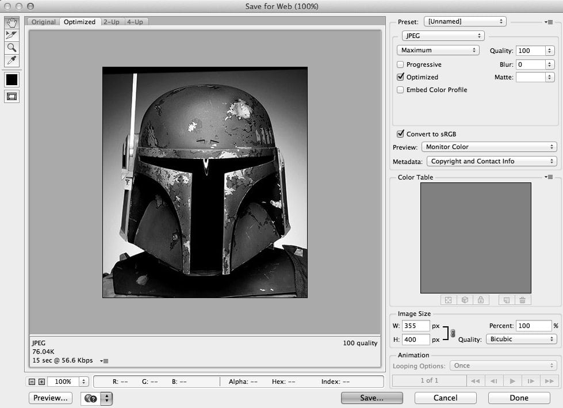Select the Hand tool
The height and width of the screenshot is (408, 563).
[x=12, y=22]
